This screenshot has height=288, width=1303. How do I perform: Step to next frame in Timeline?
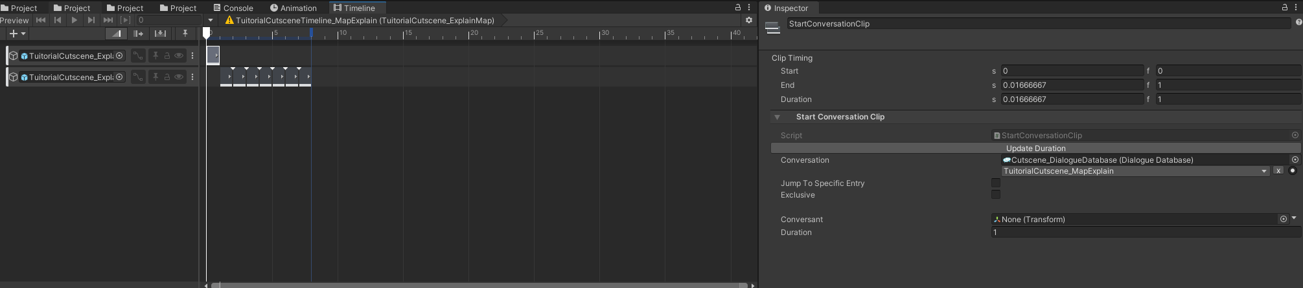tap(91, 20)
